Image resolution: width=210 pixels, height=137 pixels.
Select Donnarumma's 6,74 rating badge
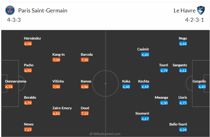[9, 87]
